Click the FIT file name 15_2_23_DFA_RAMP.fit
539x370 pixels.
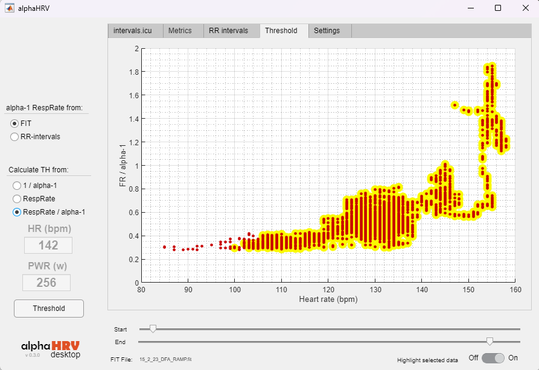tap(165, 359)
